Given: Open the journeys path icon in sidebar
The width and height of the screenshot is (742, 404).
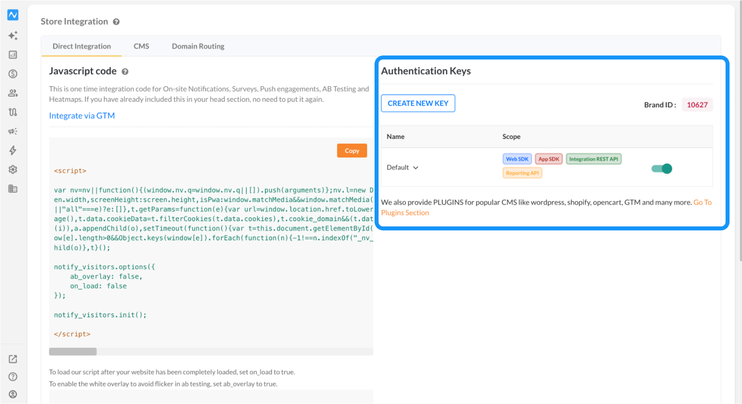Looking at the screenshot, I should [x=13, y=112].
